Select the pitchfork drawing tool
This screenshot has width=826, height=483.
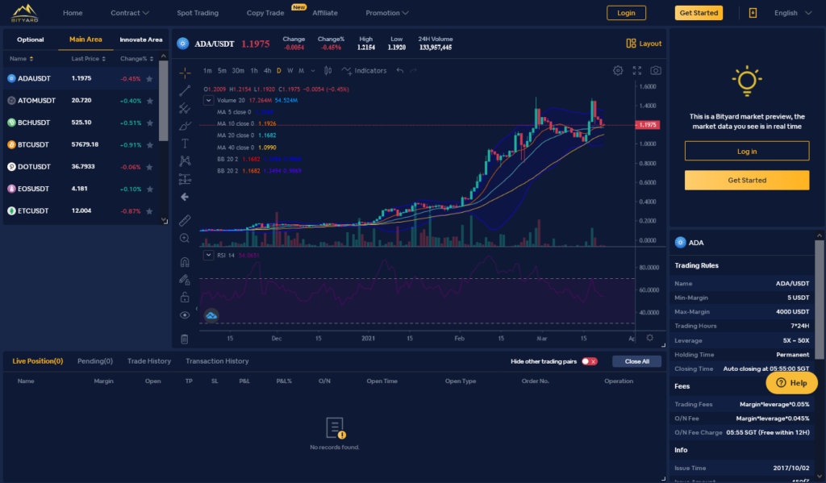pos(185,109)
